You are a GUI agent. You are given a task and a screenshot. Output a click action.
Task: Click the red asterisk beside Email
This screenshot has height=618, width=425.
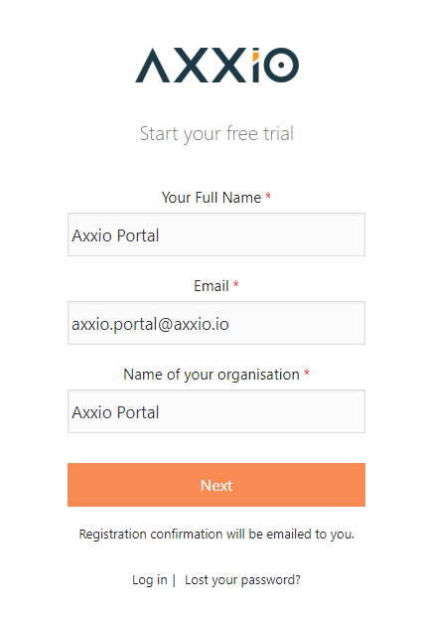[236, 284]
